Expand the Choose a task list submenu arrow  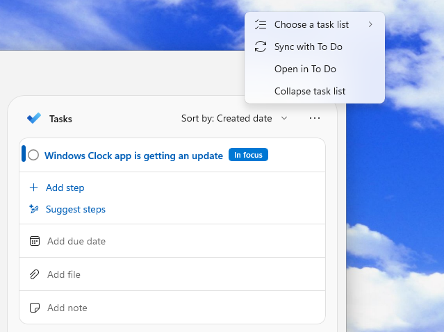[370, 25]
